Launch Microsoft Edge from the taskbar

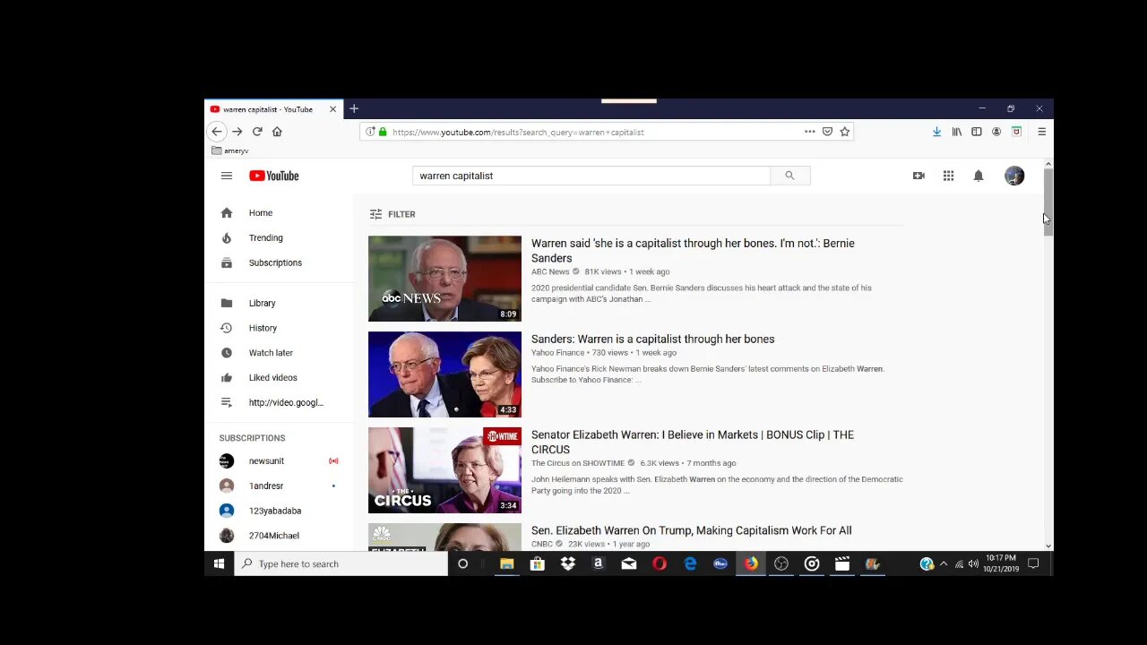(690, 564)
